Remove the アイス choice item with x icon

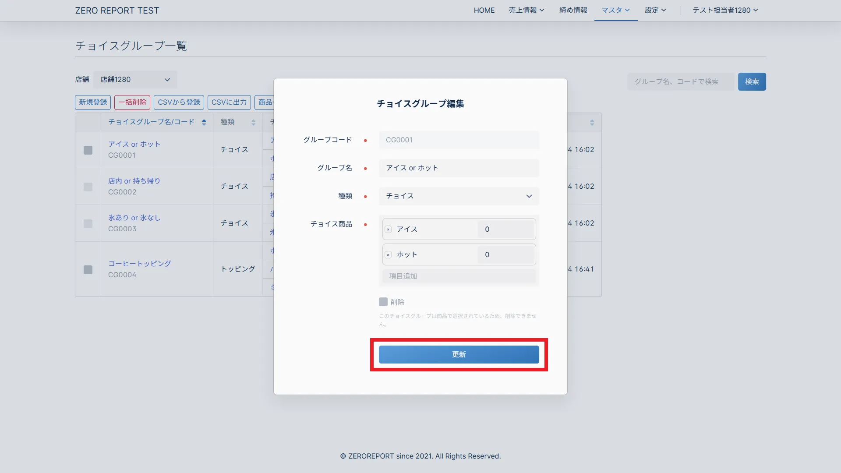(x=388, y=229)
